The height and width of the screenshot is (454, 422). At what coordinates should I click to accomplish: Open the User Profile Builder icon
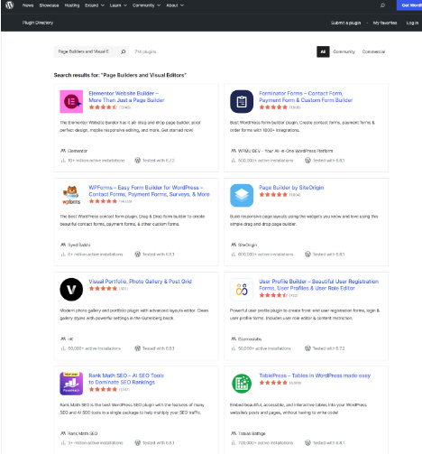pos(242,290)
